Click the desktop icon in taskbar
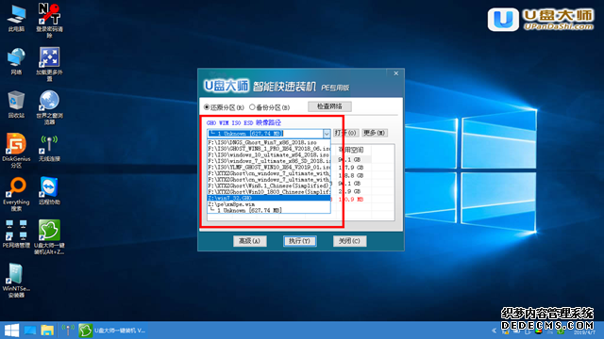604x339 pixels. 30,331
